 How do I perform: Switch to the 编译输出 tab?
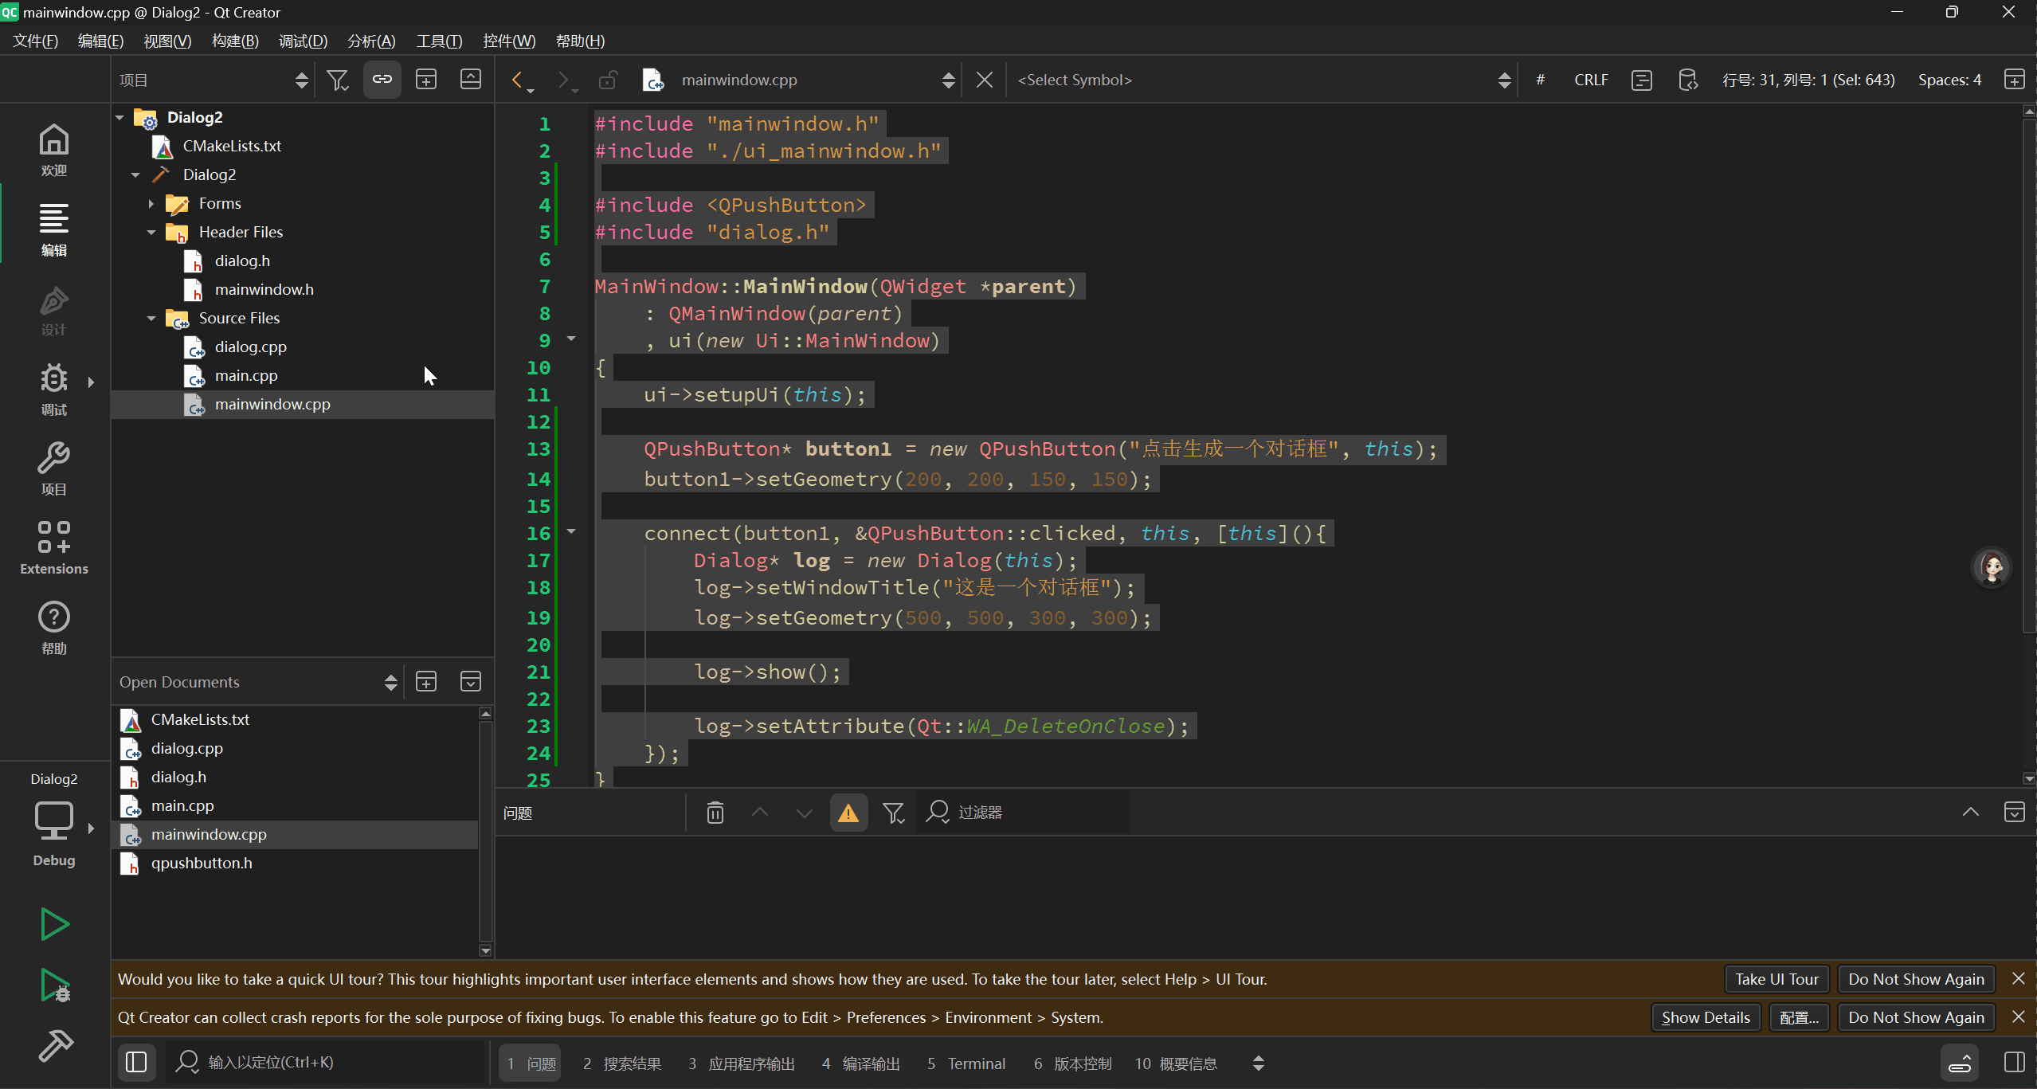tap(861, 1063)
